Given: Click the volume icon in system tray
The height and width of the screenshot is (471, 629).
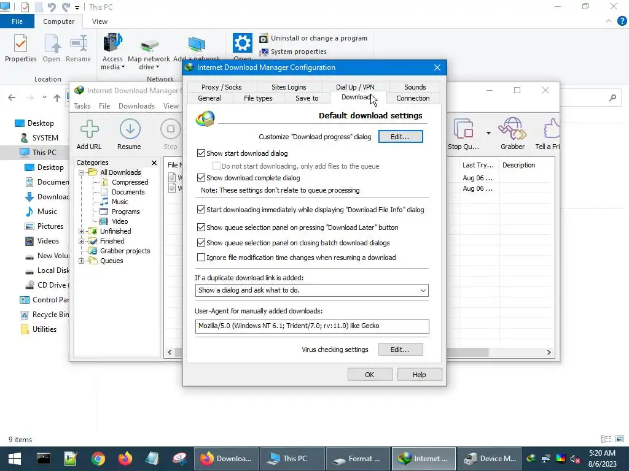Looking at the screenshot, I should (575, 459).
